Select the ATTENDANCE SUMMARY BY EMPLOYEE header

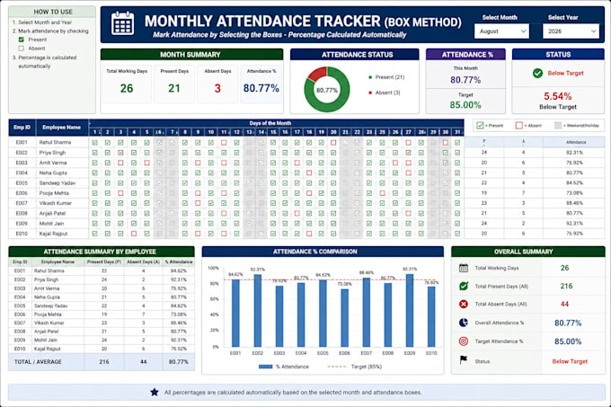point(102,252)
